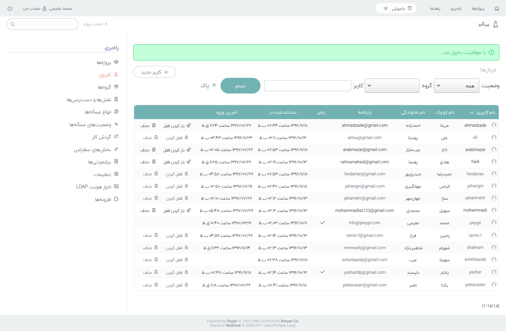Sort by آخرین ورود column header
The width and height of the screenshot is (506, 331).
(x=227, y=112)
